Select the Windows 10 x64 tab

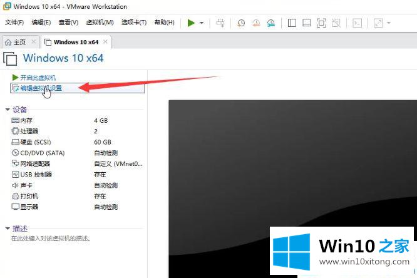pyautogui.click(x=76, y=42)
